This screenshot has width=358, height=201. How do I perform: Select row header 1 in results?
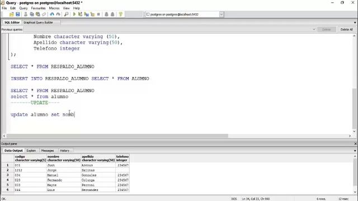[x=7, y=165]
